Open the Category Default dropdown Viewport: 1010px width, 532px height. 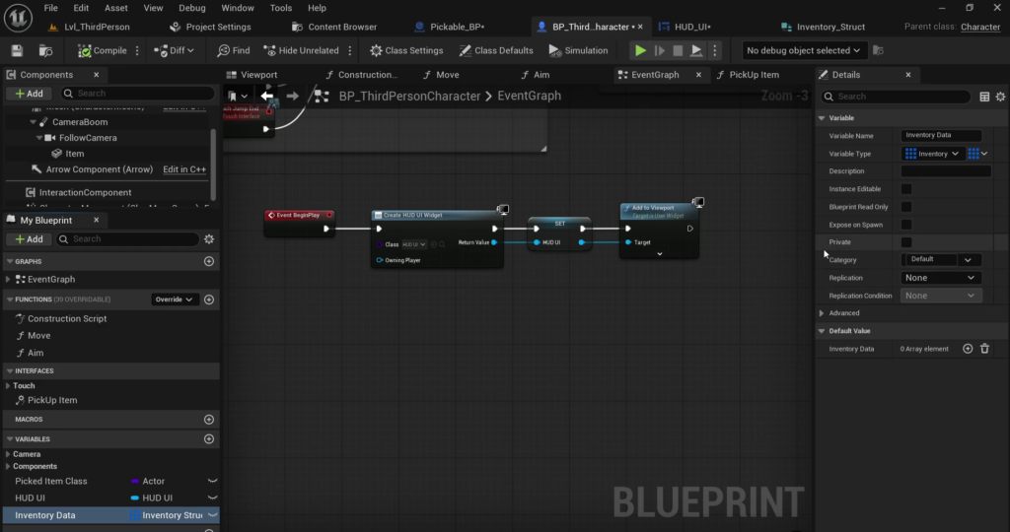click(x=968, y=260)
